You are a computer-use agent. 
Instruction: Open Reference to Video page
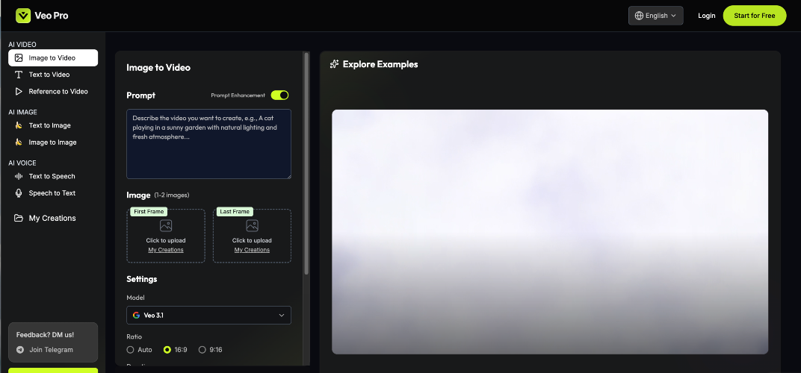(53, 91)
